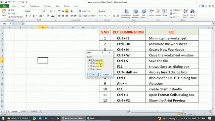Open the font name Calibri dropdown

41,11
